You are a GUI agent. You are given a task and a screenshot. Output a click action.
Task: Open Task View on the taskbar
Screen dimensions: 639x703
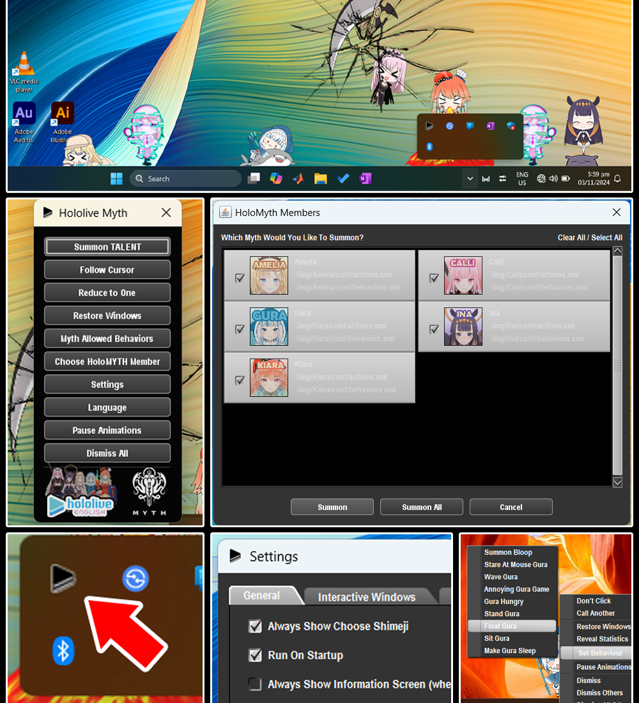click(x=254, y=179)
